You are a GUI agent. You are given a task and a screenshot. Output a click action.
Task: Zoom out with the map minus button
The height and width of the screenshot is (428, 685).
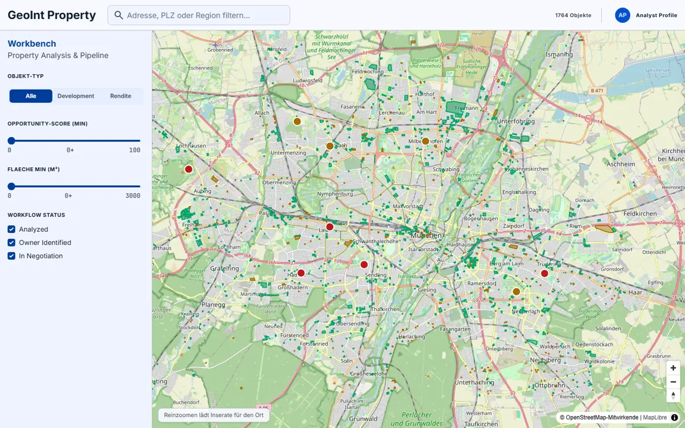(x=674, y=382)
